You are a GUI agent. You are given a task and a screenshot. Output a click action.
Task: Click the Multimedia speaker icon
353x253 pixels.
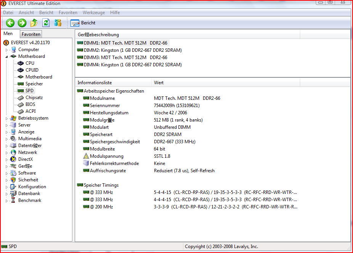click(13, 139)
